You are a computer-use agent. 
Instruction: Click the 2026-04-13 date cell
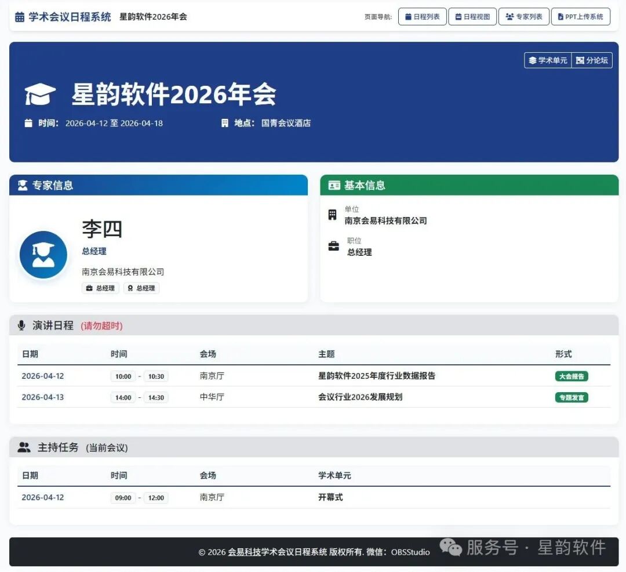pos(43,397)
